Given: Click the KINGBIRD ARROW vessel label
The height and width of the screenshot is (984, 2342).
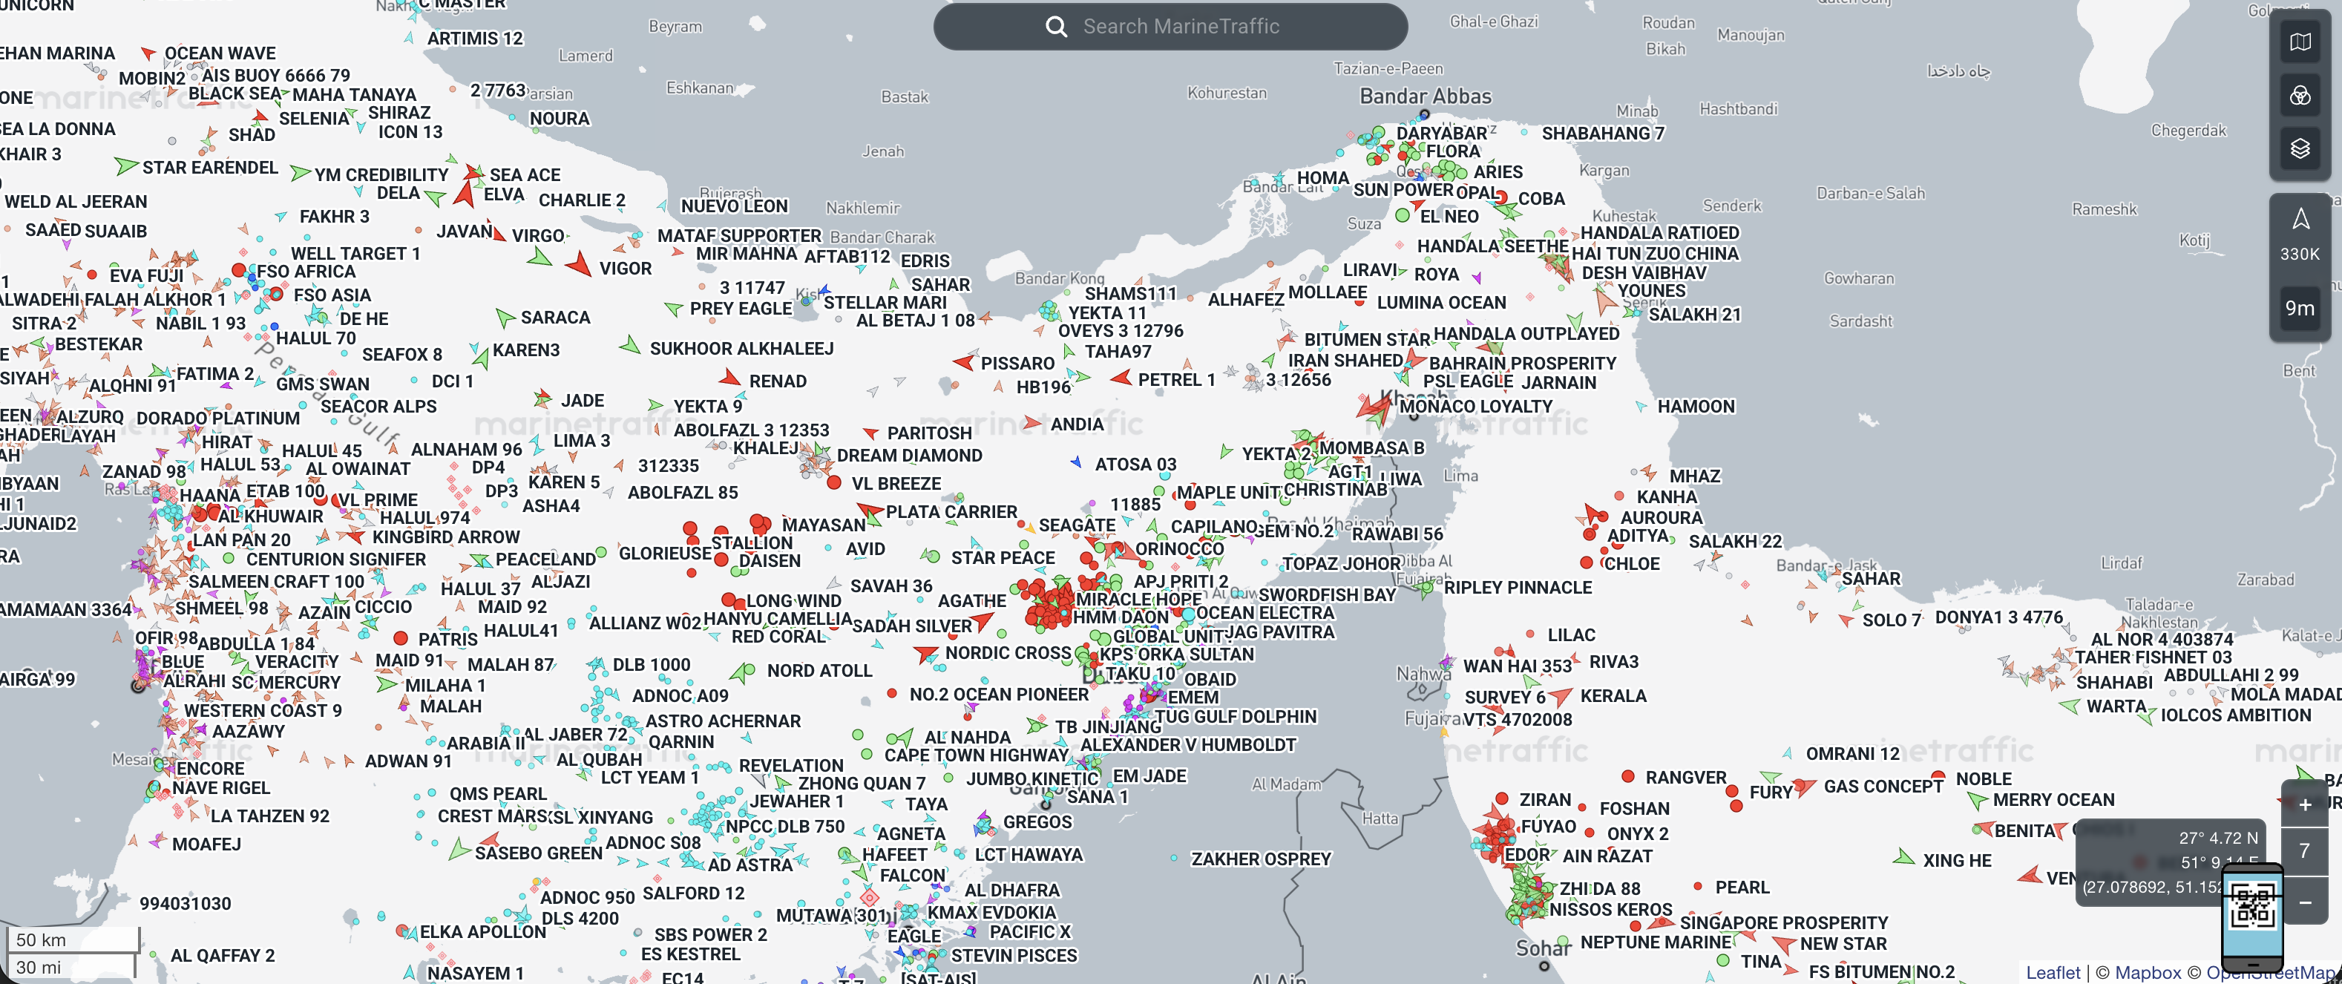Looking at the screenshot, I should click(x=445, y=537).
